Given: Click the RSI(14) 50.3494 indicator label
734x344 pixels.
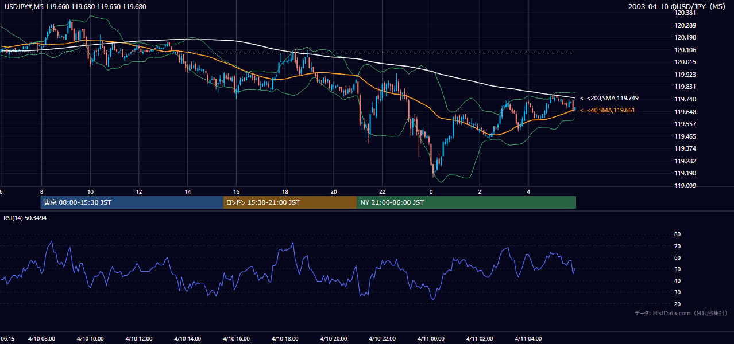Looking at the screenshot, I should point(25,218).
